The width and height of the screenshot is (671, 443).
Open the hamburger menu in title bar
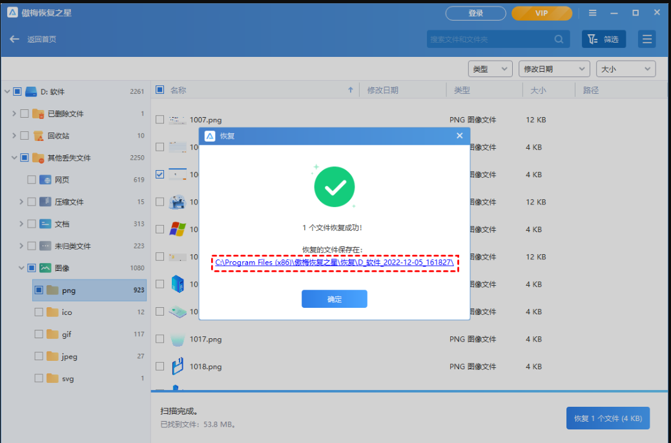pyautogui.click(x=592, y=13)
